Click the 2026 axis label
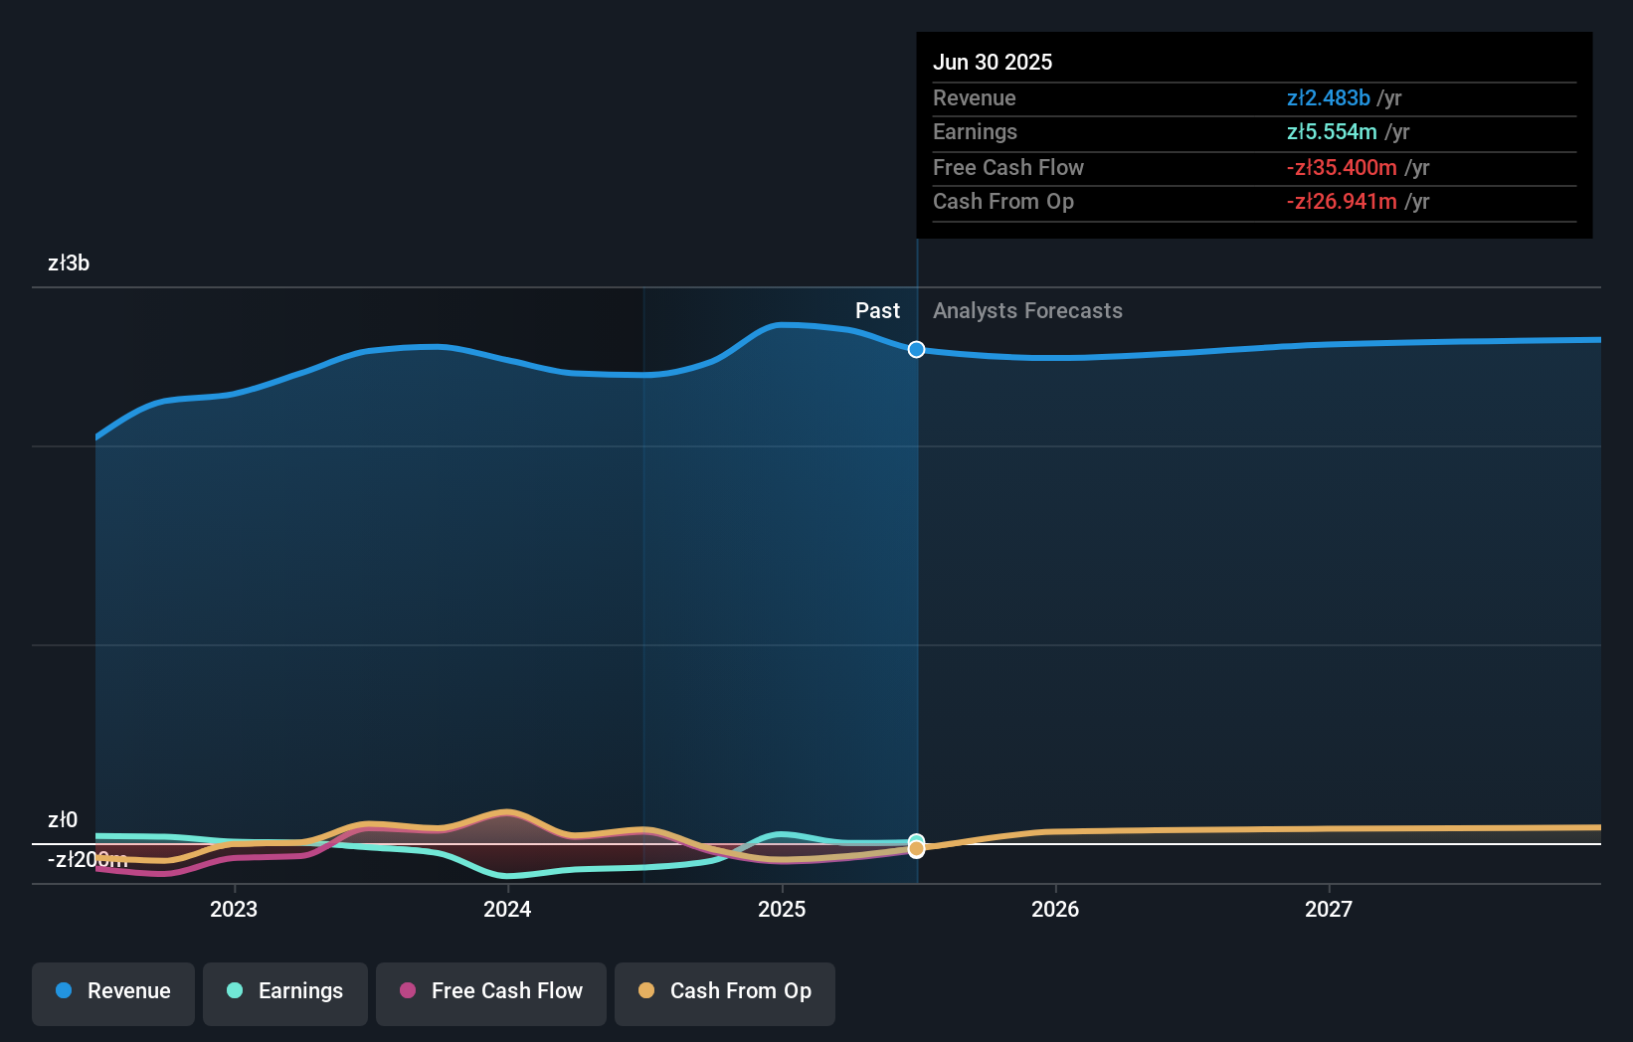The height and width of the screenshot is (1042, 1633). coord(1056,908)
